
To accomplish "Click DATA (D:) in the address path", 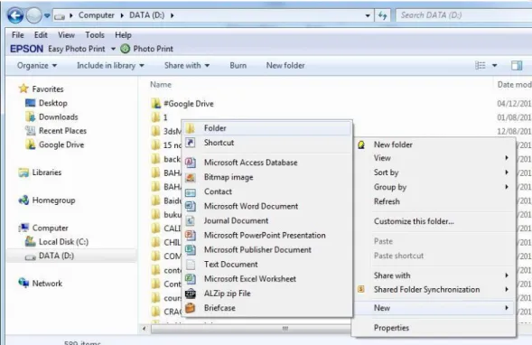I will click(147, 15).
